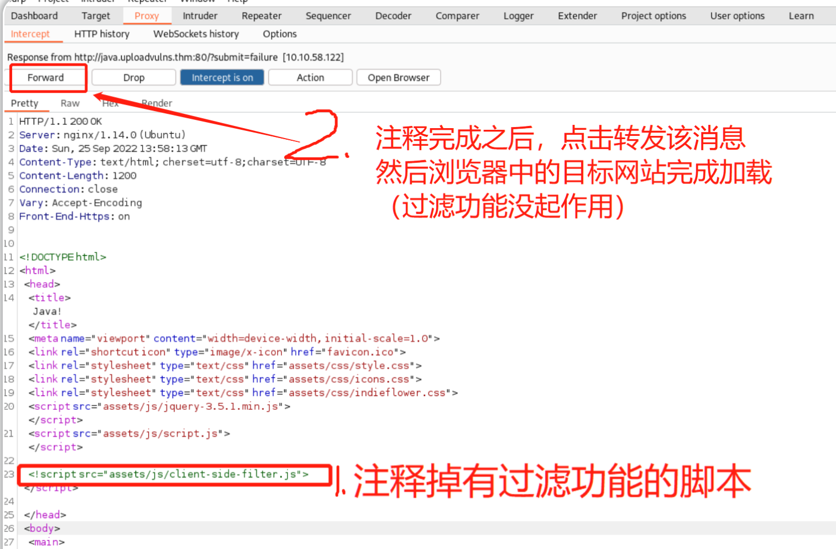Image resolution: width=836 pixels, height=549 pixels.
Task: Toggle the Intercept is on button
Action: pos(222,77)
